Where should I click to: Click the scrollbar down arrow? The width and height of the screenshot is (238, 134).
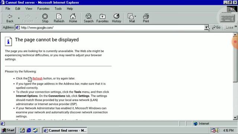(x=235, y=118)
